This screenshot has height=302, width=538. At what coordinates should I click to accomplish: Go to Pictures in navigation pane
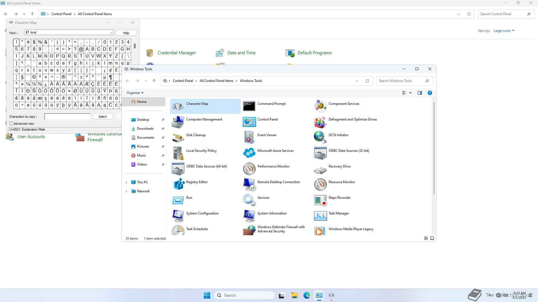click(143, 147)
